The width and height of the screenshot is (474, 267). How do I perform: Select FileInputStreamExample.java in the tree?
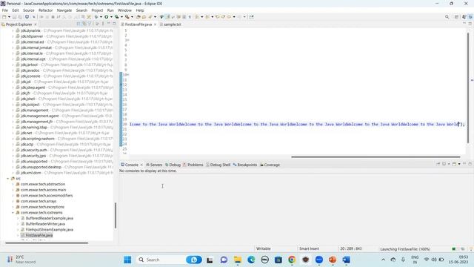point(50,229)
